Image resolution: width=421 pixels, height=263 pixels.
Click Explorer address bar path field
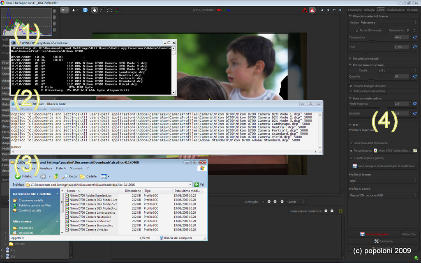[109, 185]
